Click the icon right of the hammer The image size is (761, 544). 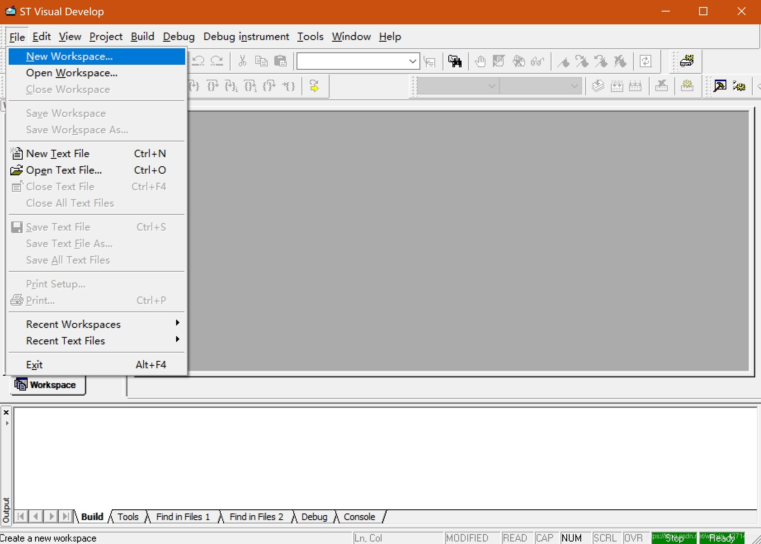point(739,86)
